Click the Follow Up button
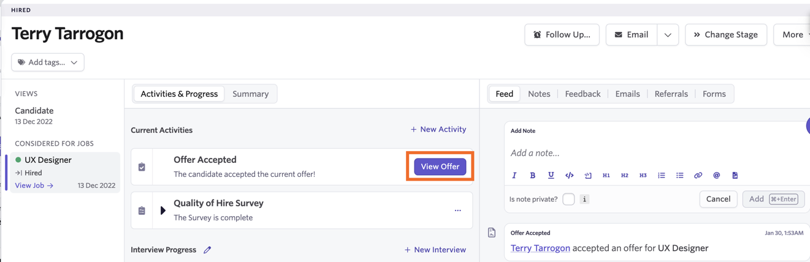Image resolution: width=810 pixels, height=262 pixels. (562, 35)
